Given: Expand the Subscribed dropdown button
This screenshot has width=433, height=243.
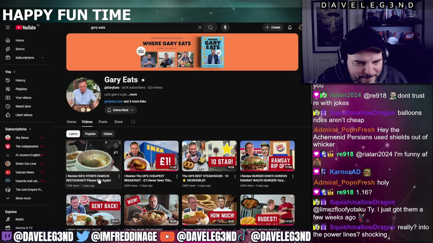Looking at the screenshot, I should click(120, 110).
